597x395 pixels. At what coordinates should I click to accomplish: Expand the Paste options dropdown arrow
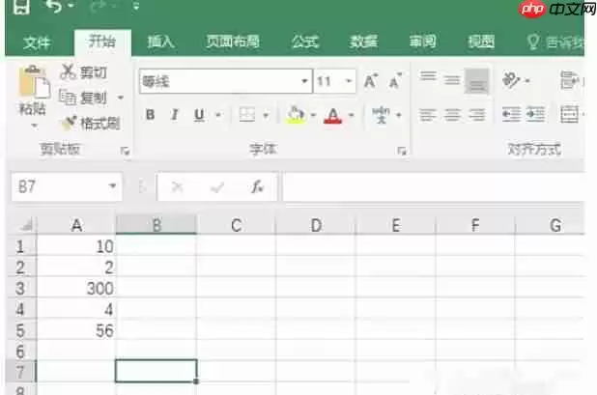(34, 126)
